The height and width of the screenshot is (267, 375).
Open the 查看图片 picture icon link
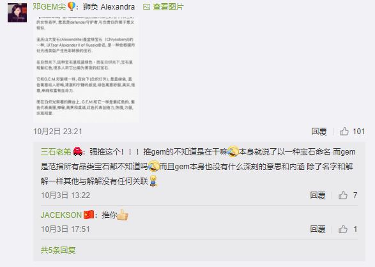146,7
